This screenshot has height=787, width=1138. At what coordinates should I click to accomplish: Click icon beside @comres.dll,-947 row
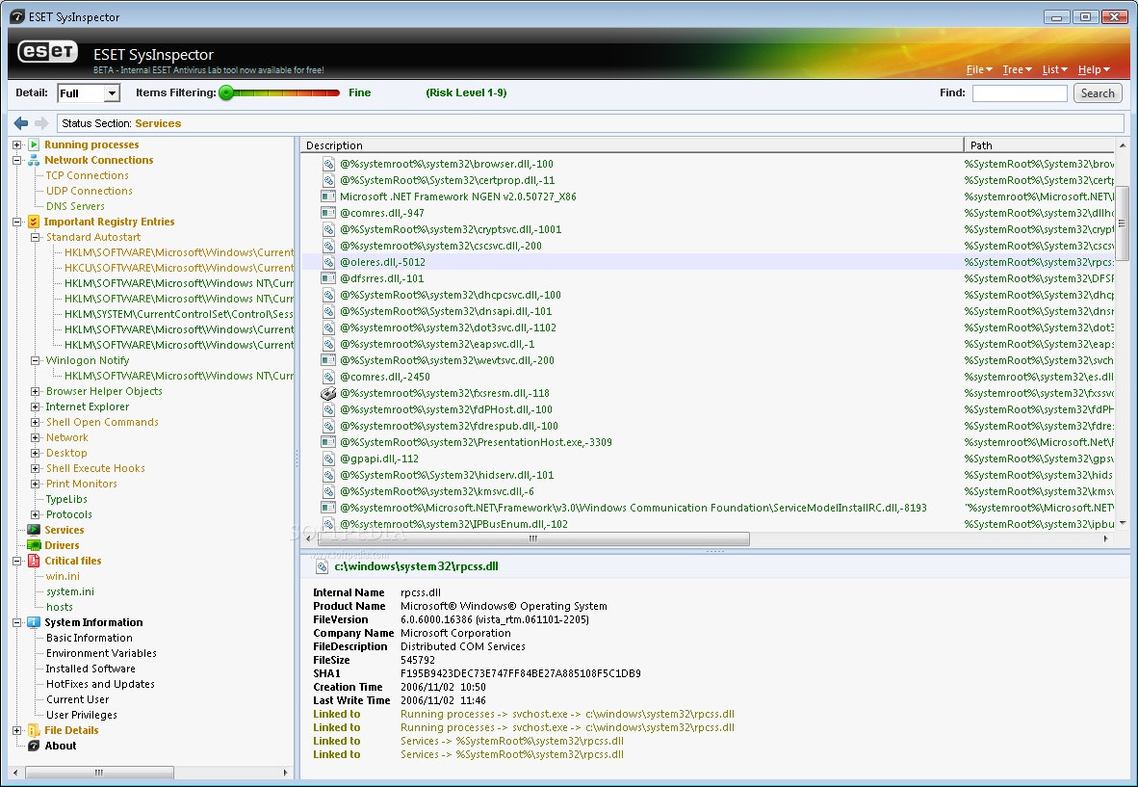pyautogui.click(x=328, y=214)
